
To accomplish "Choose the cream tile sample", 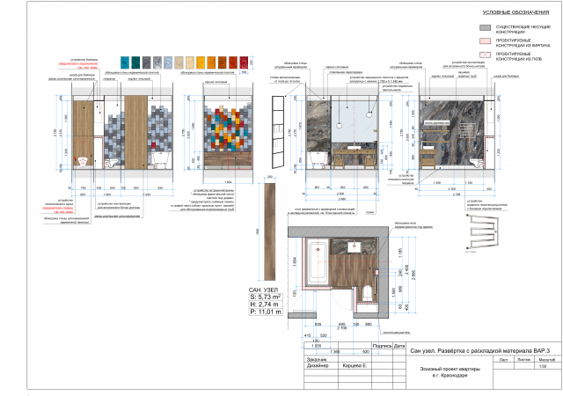I will tap(190, 62).
